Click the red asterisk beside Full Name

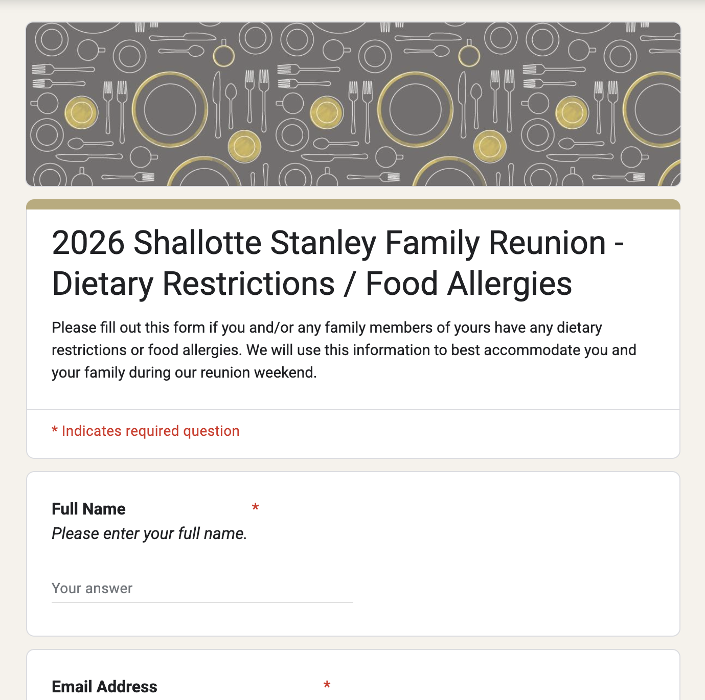click(x=255, y=508)
